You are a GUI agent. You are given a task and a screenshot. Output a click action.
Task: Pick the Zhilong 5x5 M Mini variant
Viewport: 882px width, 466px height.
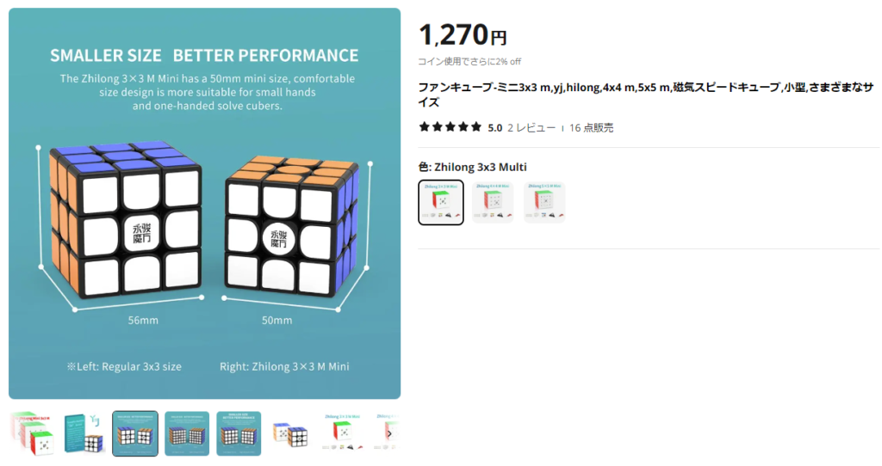click(x=544, y=202)
